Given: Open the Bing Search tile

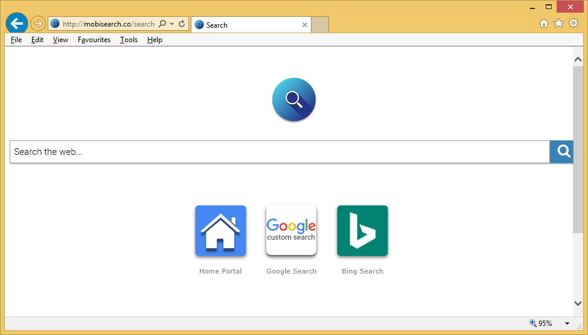Looking at the screenshot, I should (x=362, y=231).
